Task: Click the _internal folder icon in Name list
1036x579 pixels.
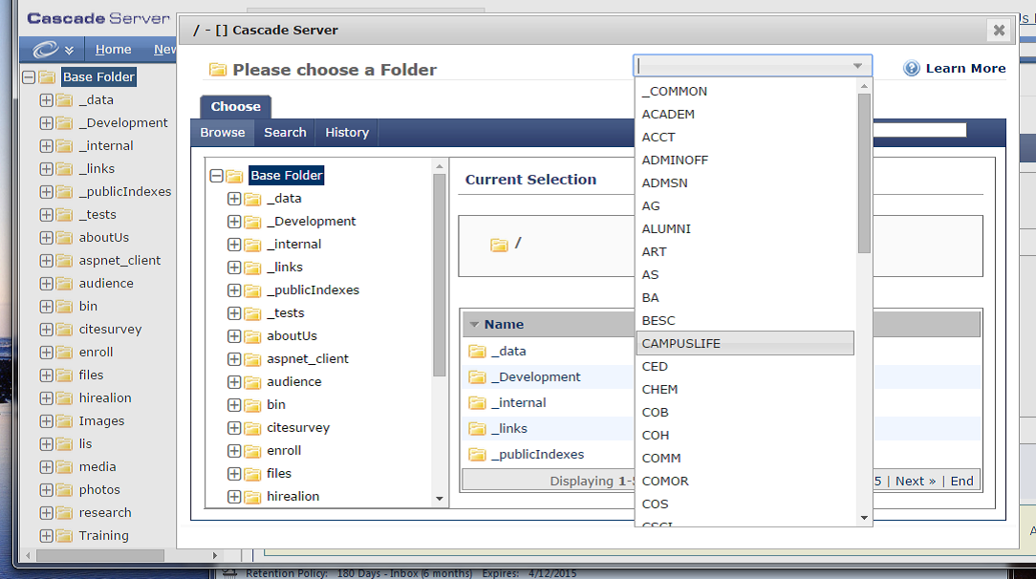Action: point(477,403)
